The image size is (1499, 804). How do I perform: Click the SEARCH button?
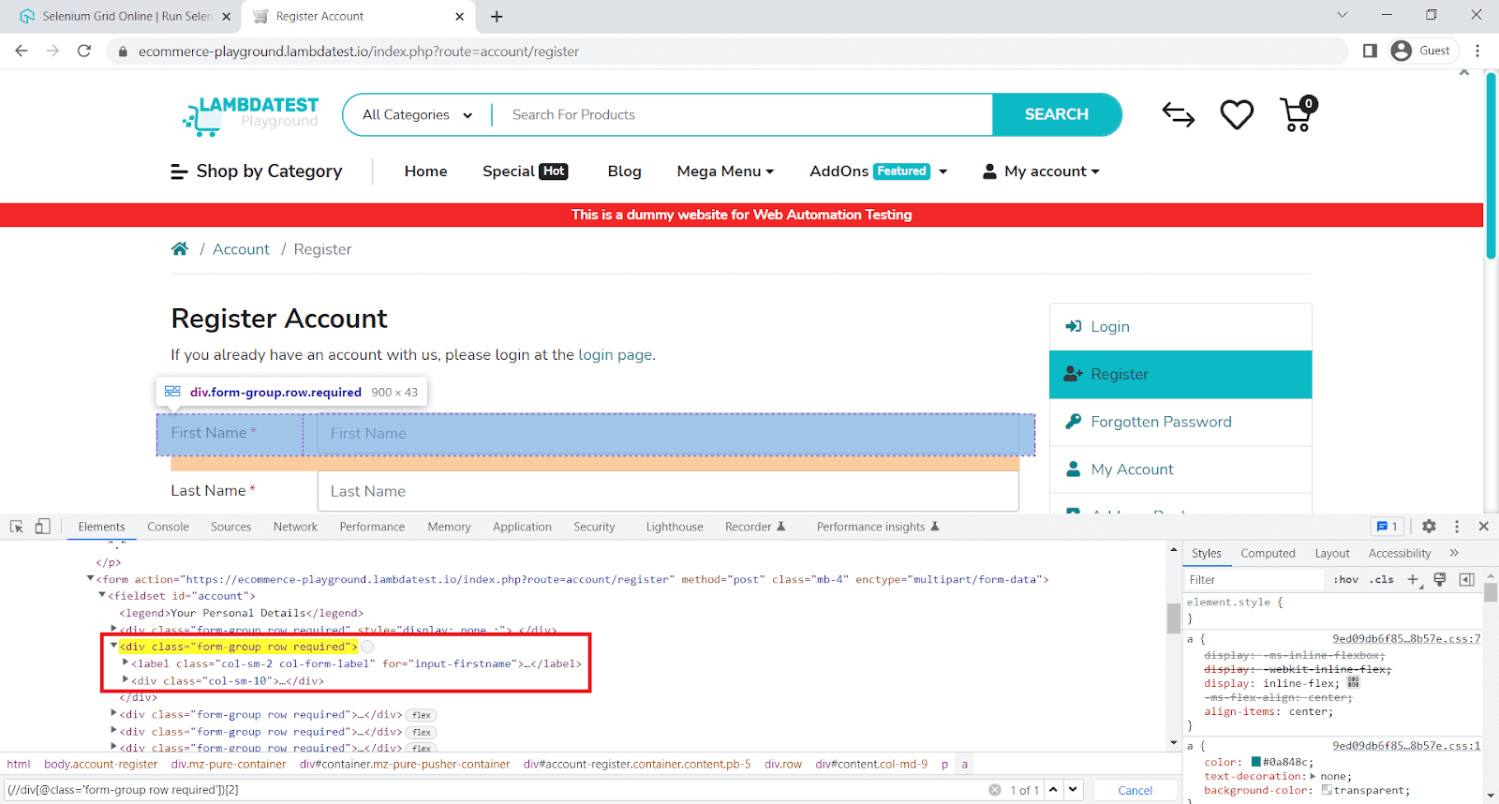(1057, 114)
